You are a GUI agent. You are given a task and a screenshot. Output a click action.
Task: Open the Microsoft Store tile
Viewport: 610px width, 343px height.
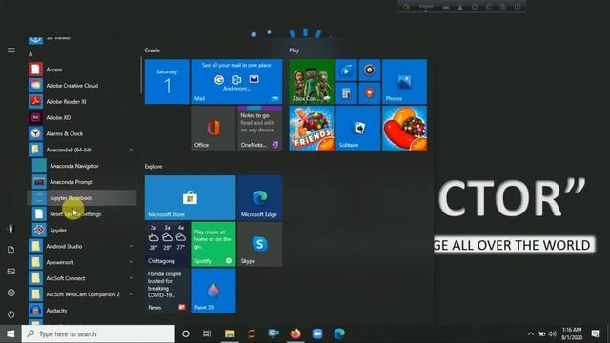(x=191, y=197)
